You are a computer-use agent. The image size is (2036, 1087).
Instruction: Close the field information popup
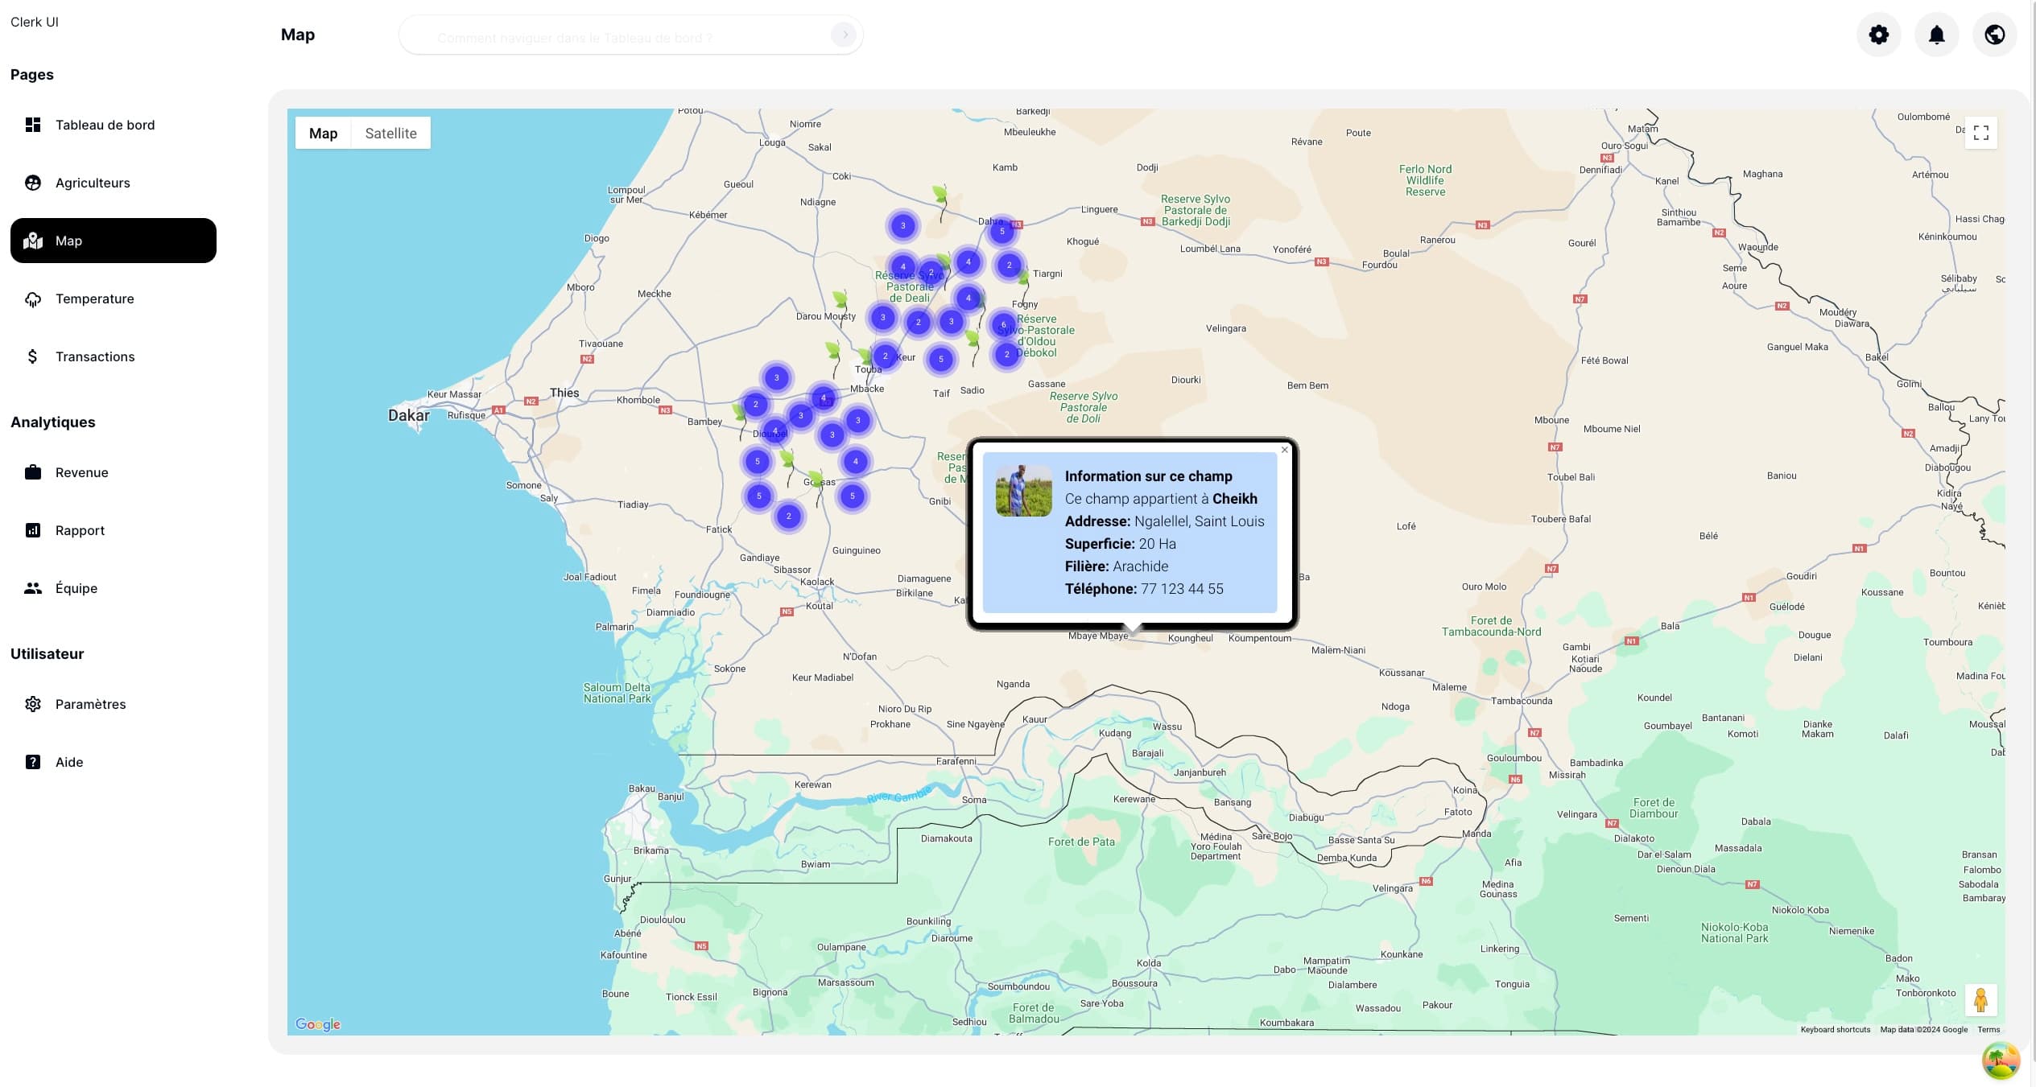point(1284,450)
